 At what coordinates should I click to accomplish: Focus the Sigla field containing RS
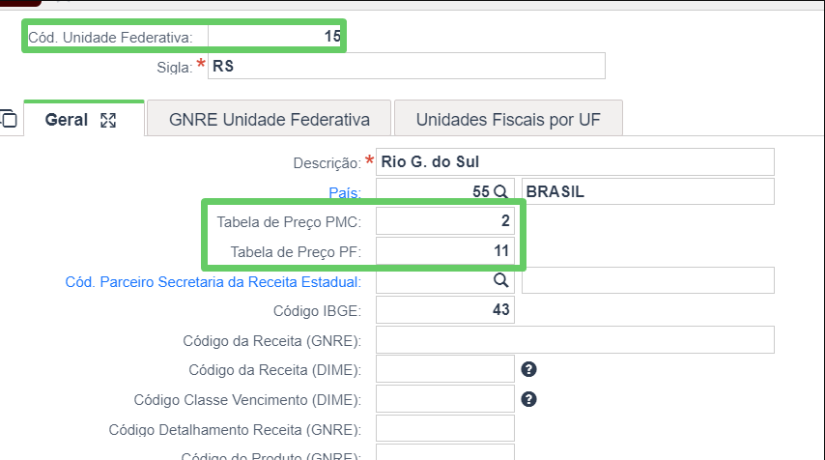pyautogui.click(x=406, y=66)
